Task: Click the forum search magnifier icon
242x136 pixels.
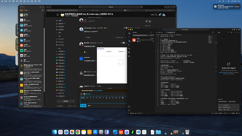Action: click(156, 15)
